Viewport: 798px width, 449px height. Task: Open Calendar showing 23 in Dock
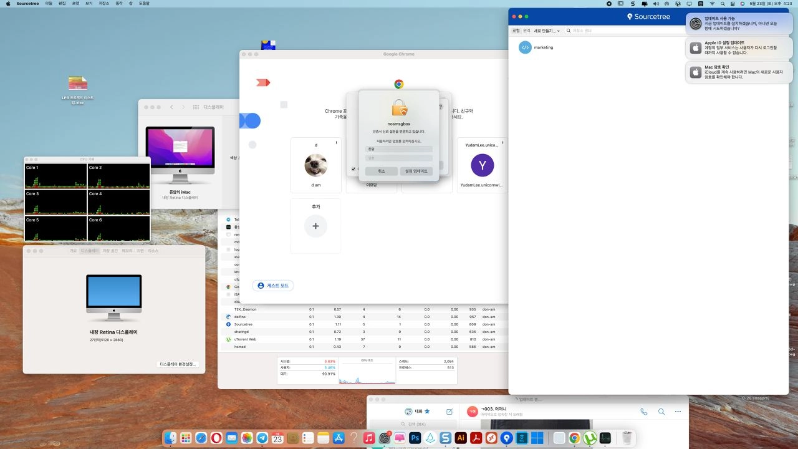tap(277, 438)
